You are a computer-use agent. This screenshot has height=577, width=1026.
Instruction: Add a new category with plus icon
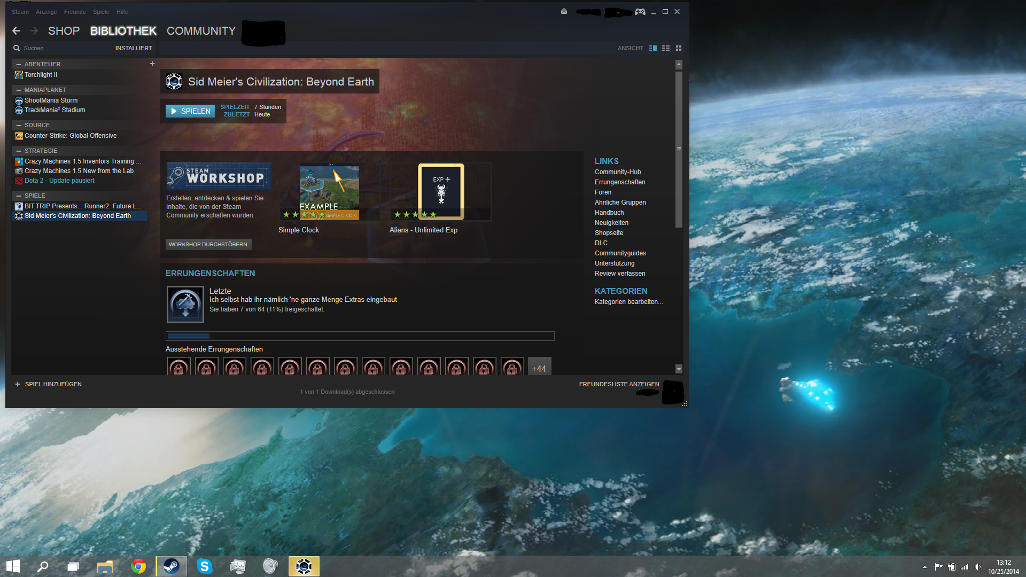152,64
